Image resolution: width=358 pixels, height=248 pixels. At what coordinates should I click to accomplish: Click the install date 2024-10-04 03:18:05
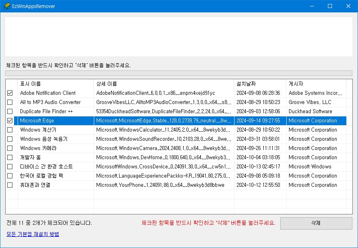tap(258, 157)
